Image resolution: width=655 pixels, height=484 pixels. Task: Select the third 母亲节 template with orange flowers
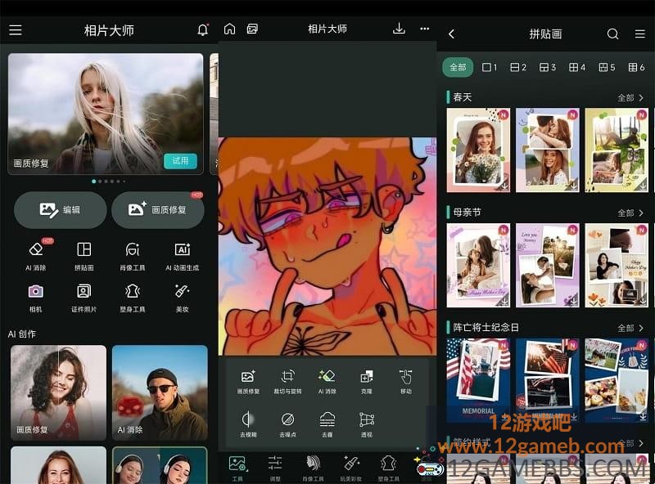tap(617, 266)
